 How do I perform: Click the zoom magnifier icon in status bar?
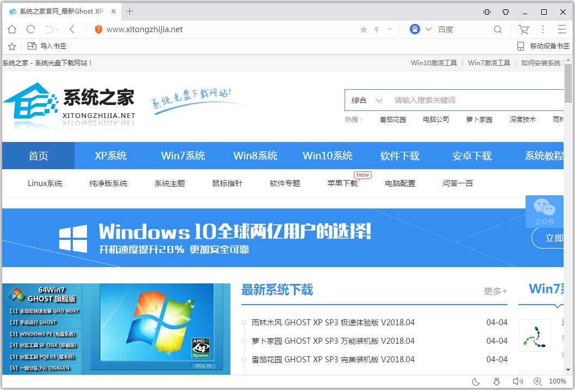click(x=537, y=381)
